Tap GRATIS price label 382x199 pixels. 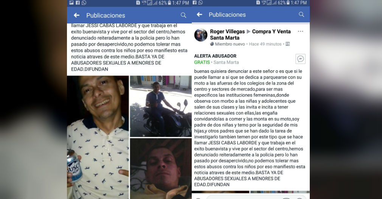point(202,62)
